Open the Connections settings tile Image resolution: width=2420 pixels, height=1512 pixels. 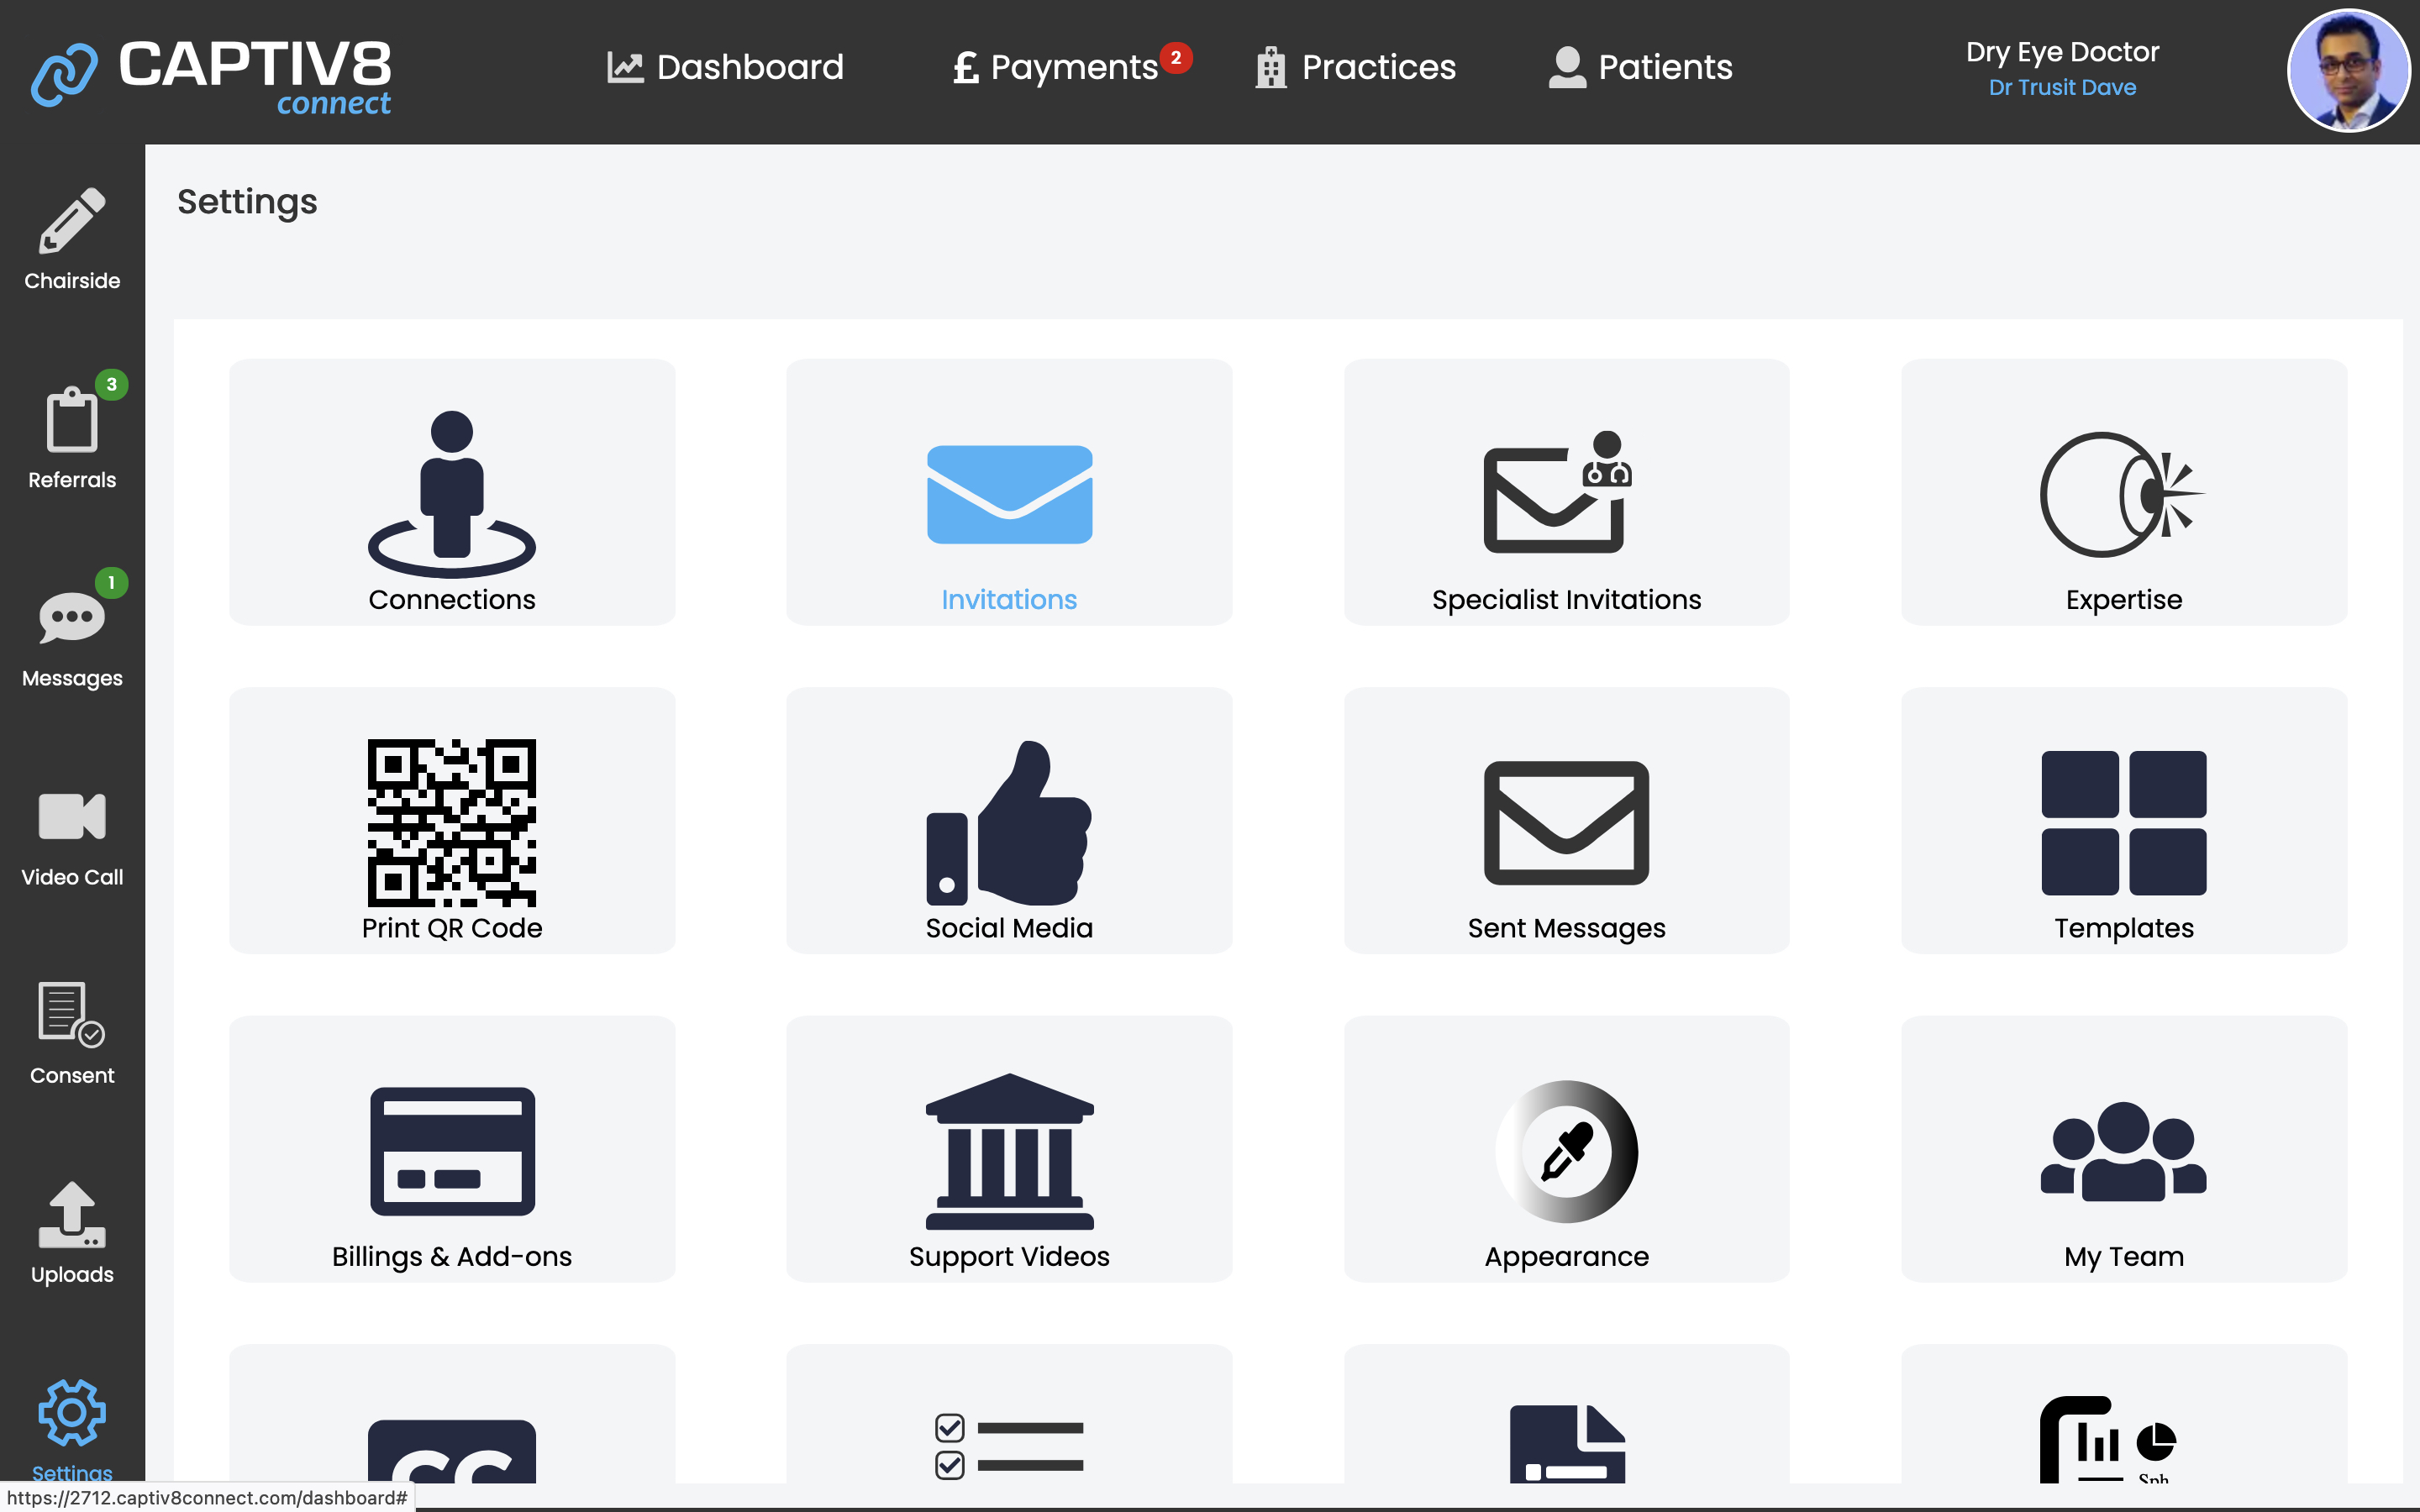click(452, 493)
